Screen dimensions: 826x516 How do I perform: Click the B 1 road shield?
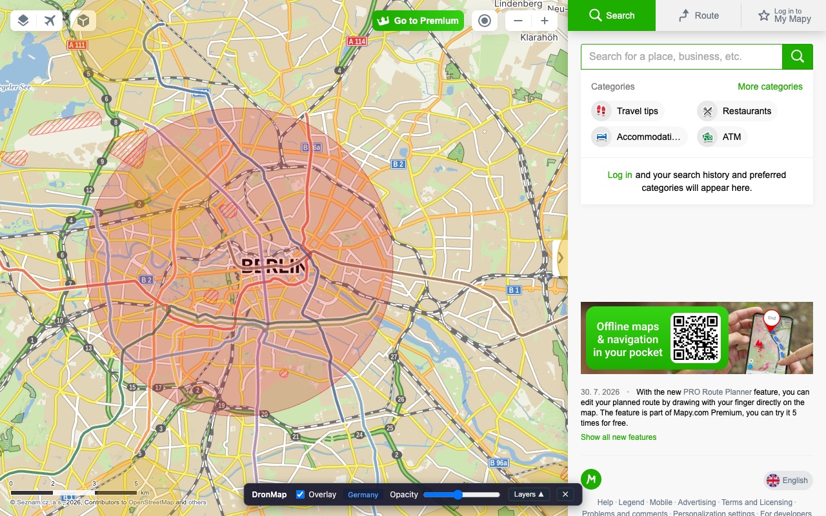coord(514,290)
